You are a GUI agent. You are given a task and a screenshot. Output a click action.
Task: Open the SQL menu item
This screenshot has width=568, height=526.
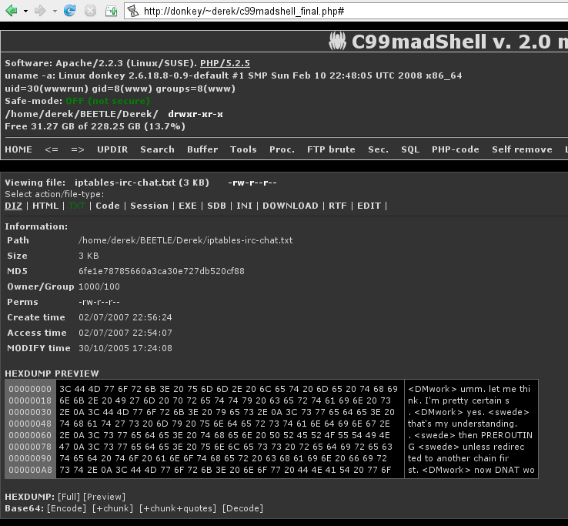(x=410, y=149)
